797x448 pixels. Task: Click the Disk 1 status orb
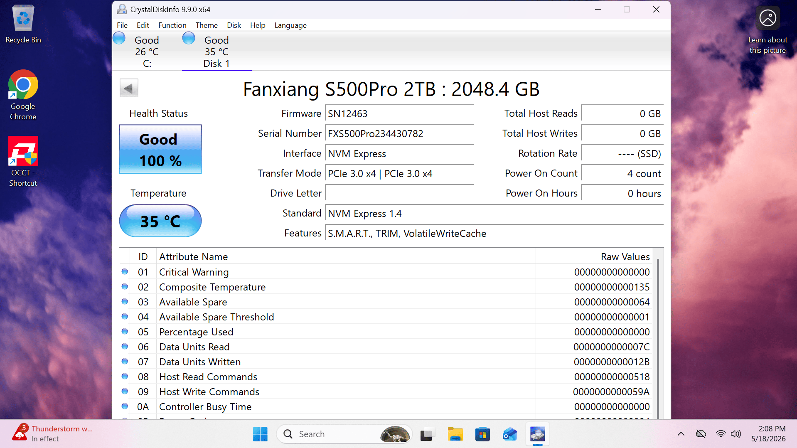coord(189,38)
